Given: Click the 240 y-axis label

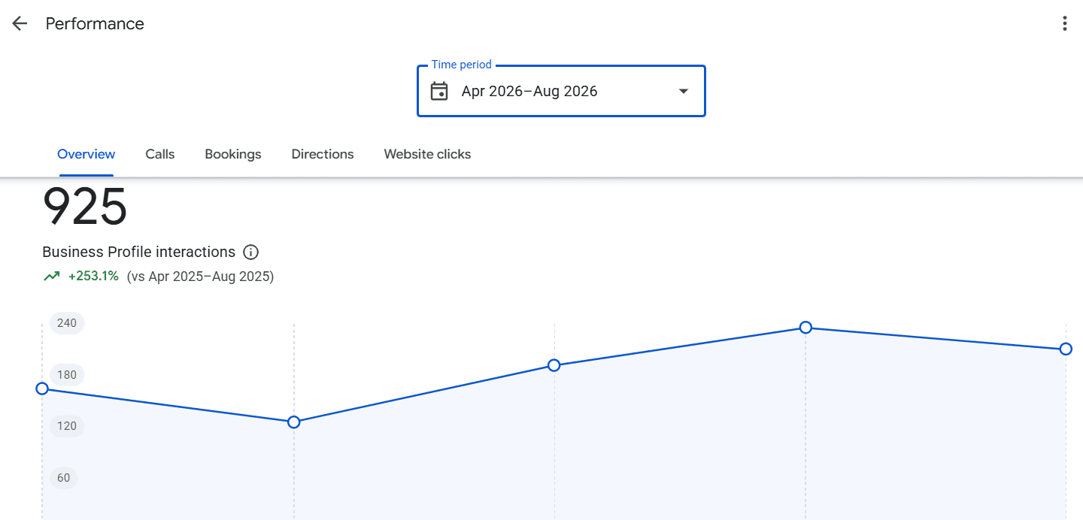Looking at the screenshot, I should tap(67, 323).
